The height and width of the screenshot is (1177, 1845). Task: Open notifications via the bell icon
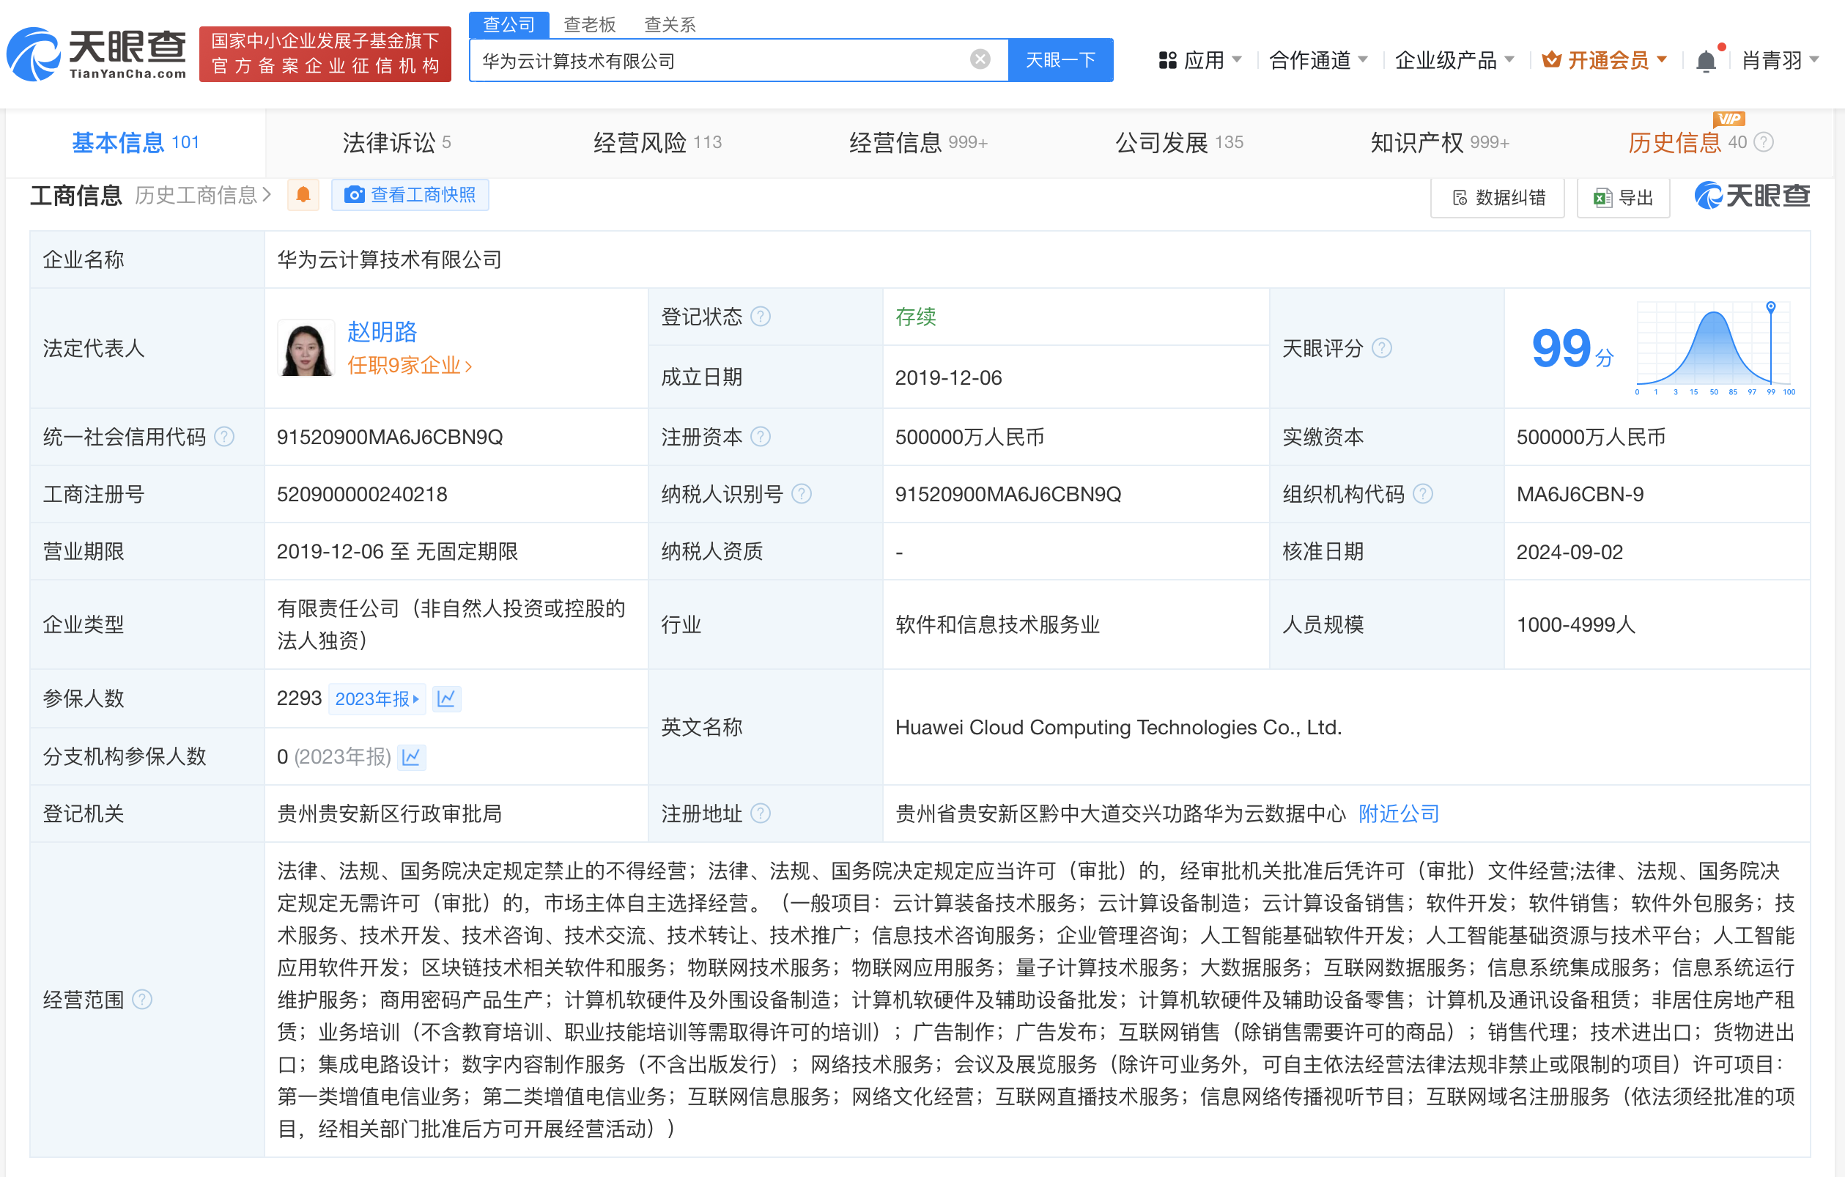[1705, 60]
